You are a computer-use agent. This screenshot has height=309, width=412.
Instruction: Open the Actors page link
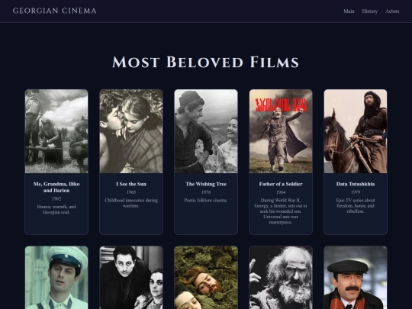[x=392, y=11]
